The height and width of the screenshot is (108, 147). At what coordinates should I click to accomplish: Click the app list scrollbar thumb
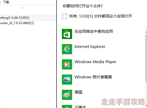coord(146,58)
